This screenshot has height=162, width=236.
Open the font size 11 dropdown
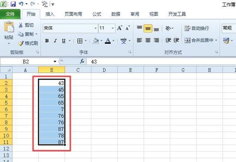112,28
